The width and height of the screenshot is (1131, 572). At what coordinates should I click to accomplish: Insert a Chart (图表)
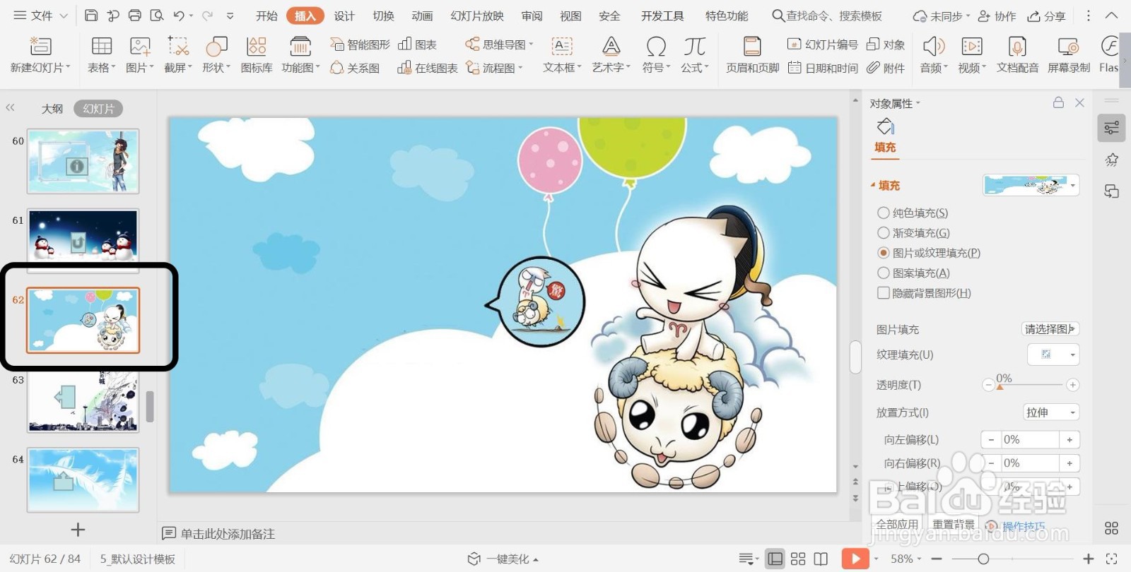(x=417, y=44)
